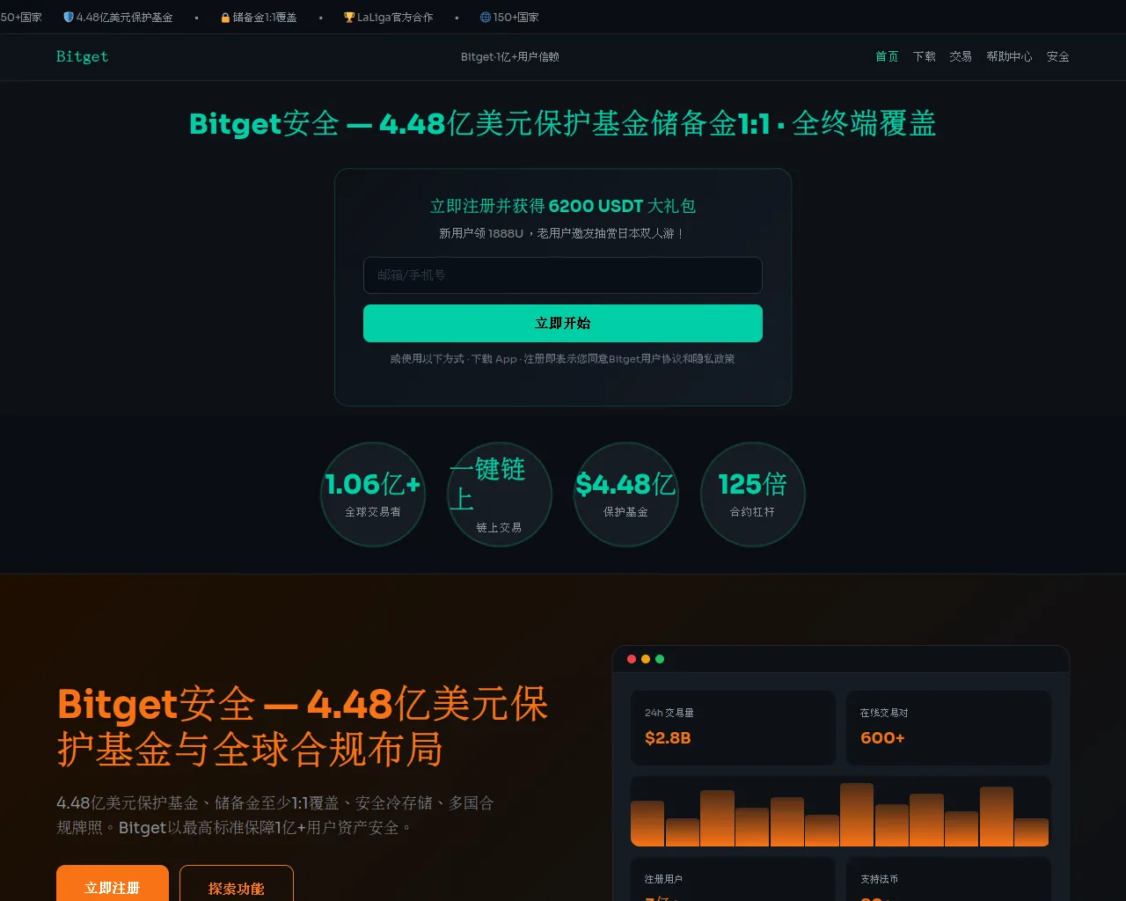Click the orange 立即注册 button
Viewport: 1126px width, 901px height.
112,884
